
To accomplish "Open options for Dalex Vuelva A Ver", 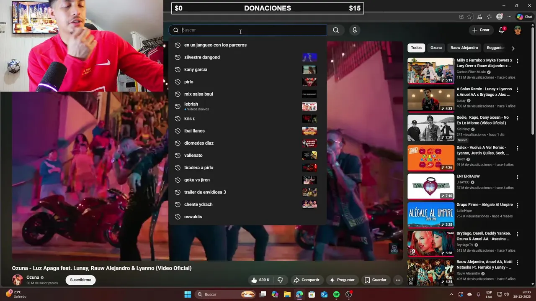I will (x=518, y=148).
